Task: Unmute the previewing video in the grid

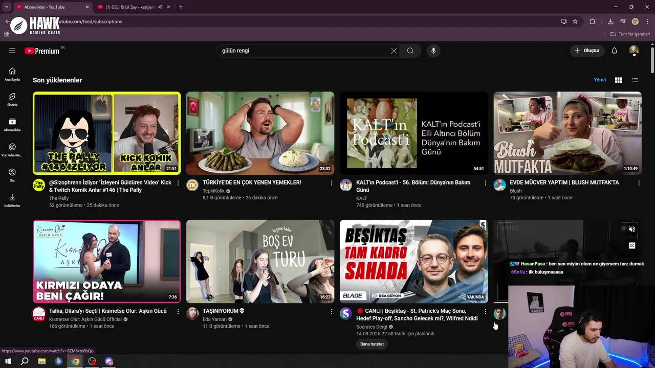Action: coord(632,229)
